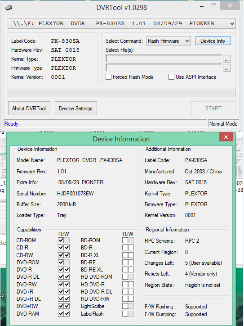The height and width of the screenshot is (326, 244).
Task: Click Manufactured value Oct 2008 / China
Action: click(203, 172)
